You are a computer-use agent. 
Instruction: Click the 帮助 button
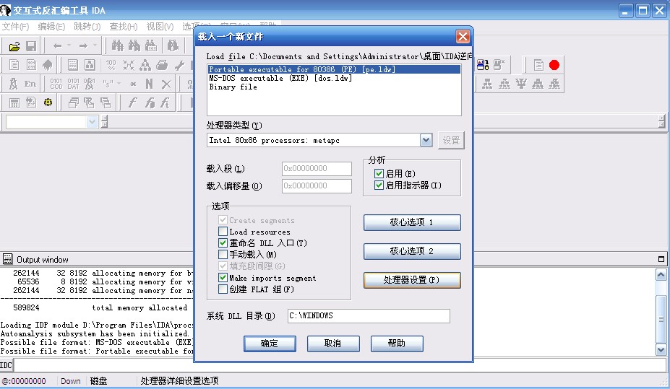[x=397, y=344]
